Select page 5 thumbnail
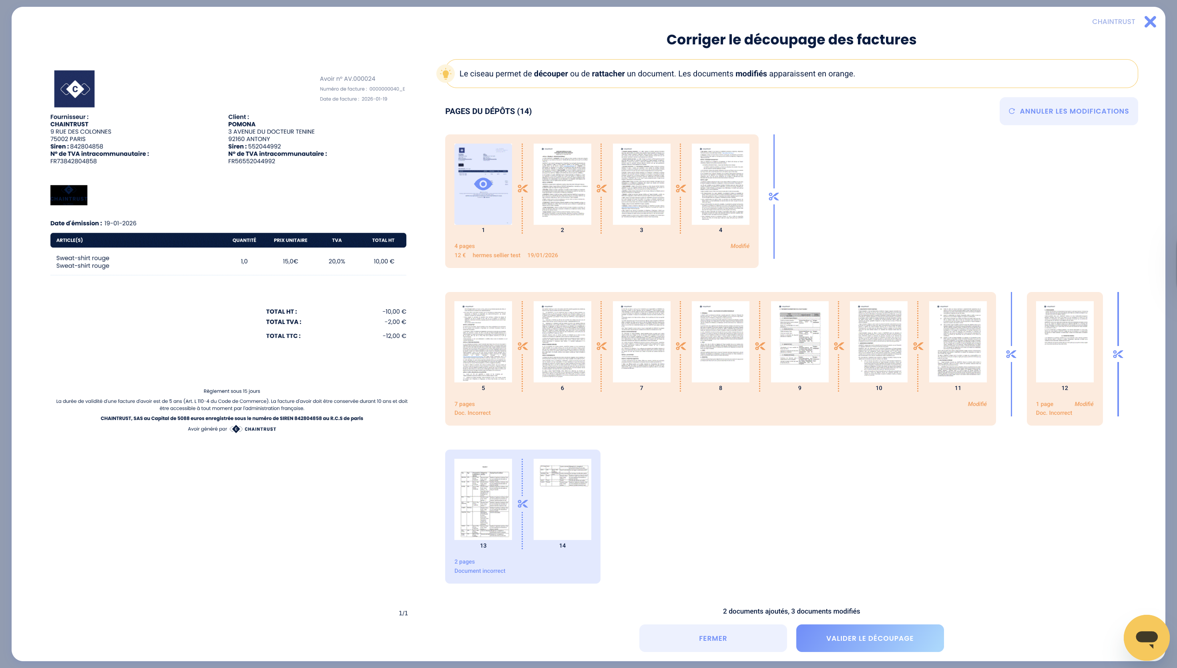 [x=483, y=342]
